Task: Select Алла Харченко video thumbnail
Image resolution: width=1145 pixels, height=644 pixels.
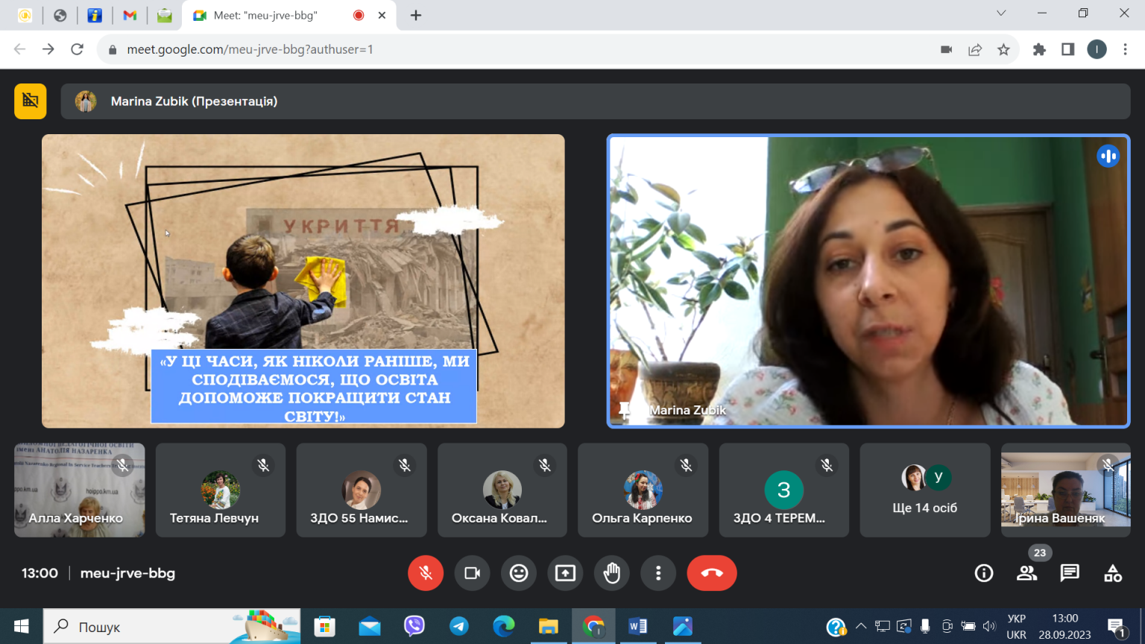Action: [x=80, y=490]
